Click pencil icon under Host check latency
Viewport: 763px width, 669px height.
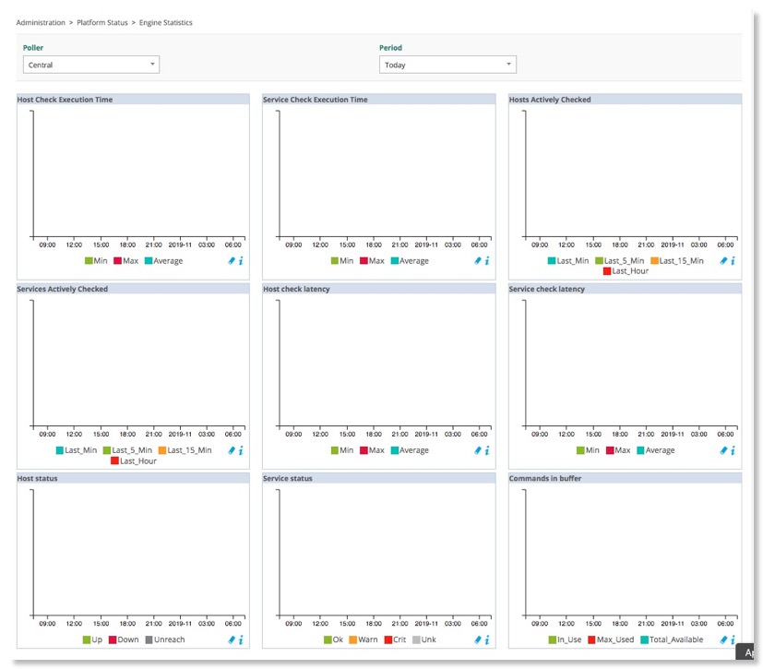(478, 451)
